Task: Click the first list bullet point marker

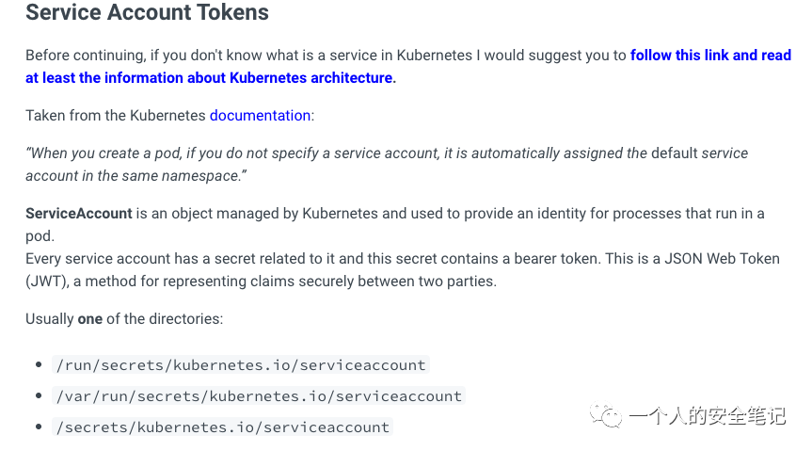Action: (39, 365)
